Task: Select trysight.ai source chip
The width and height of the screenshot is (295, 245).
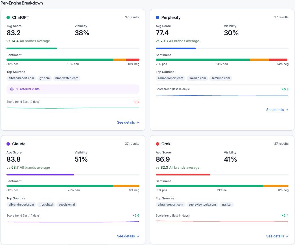Action: point(46,204)
